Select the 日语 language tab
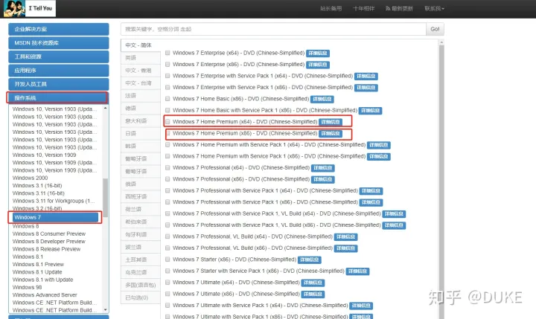This screenshot has height=319, width=536. [x=141, y=134]
